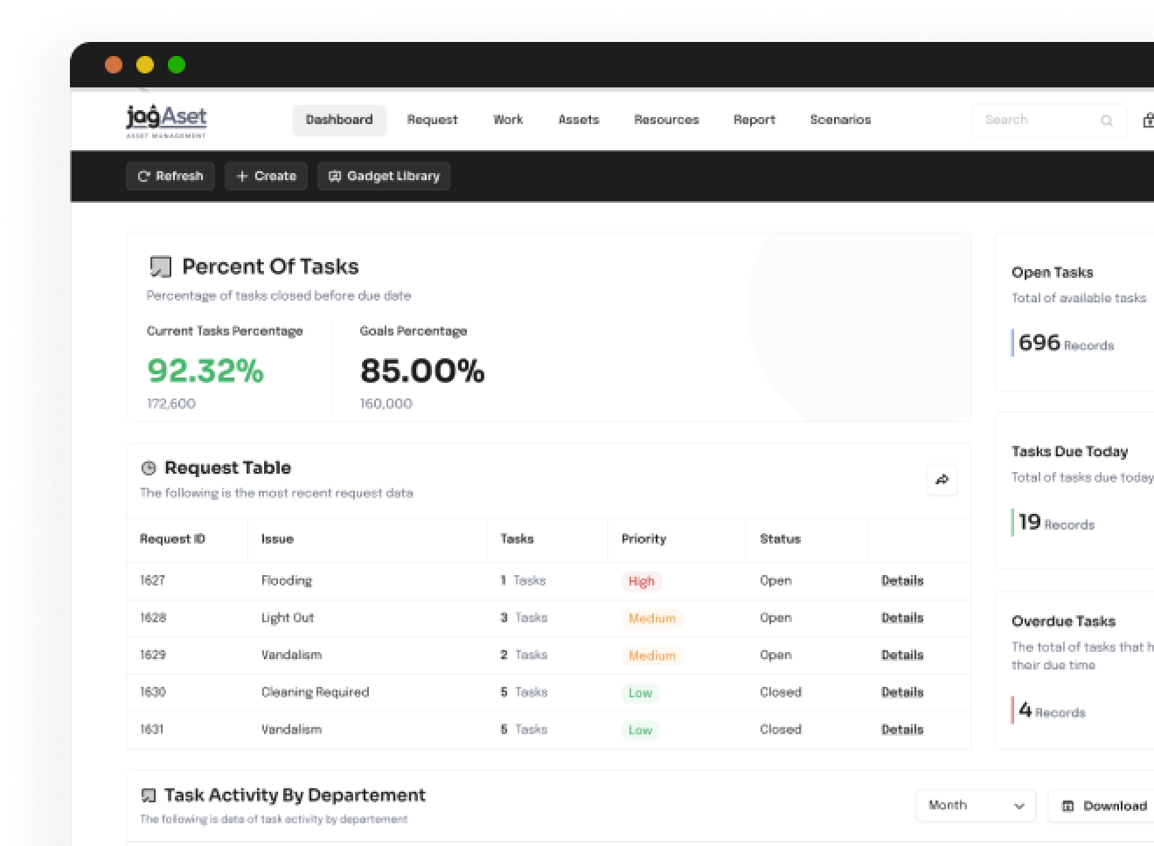Open Details for request 1631
Screen dimensions: 1154x846
[x=902, y=729]
